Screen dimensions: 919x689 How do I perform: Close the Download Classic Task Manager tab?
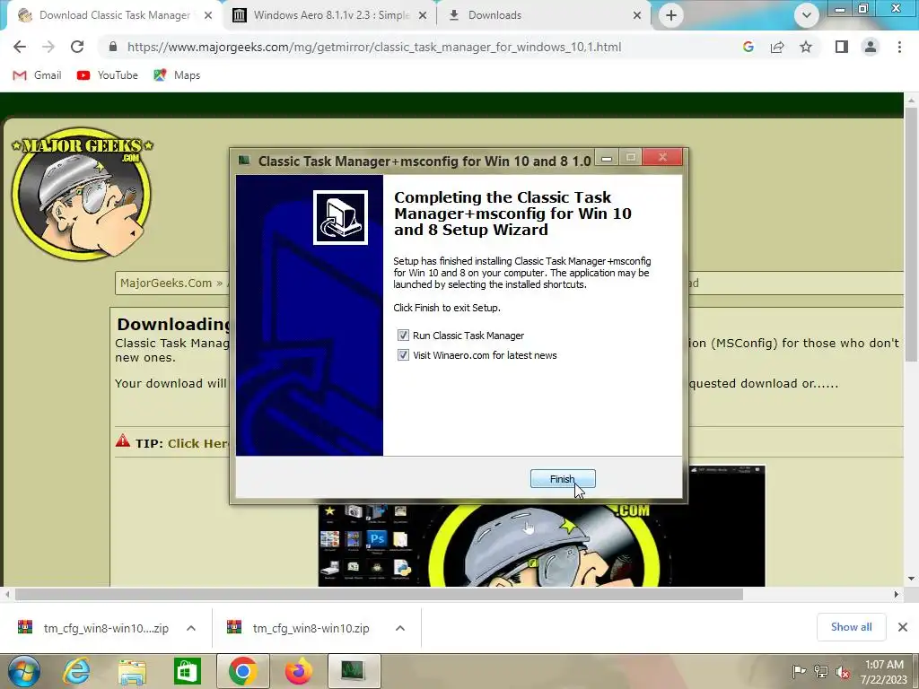(208, 15)
